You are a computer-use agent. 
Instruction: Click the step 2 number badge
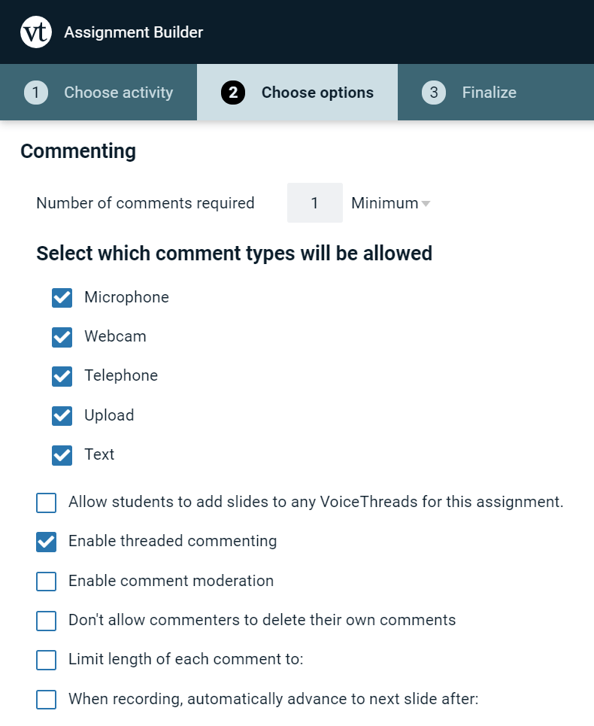tap(233, 93)
